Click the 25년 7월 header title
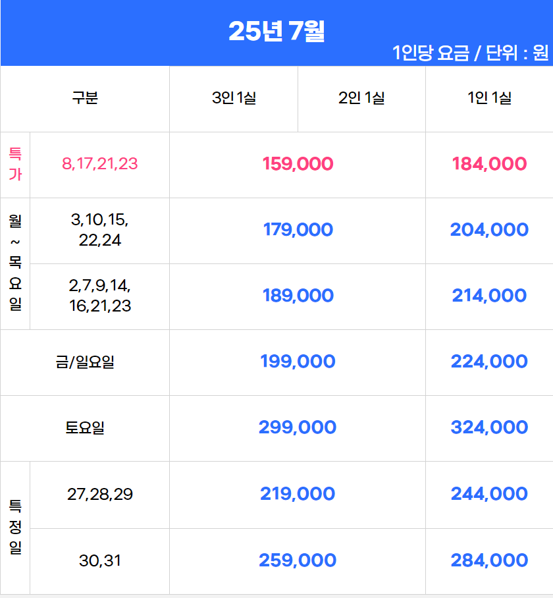 click(x=276, y=31)
